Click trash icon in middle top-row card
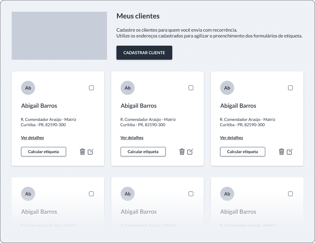The image size is (315, 243). click(182, 152)
